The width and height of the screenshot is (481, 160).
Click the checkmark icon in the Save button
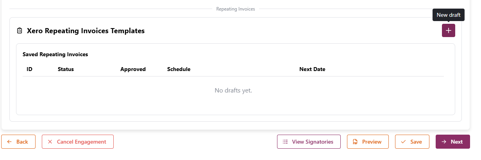coord(403,142)
